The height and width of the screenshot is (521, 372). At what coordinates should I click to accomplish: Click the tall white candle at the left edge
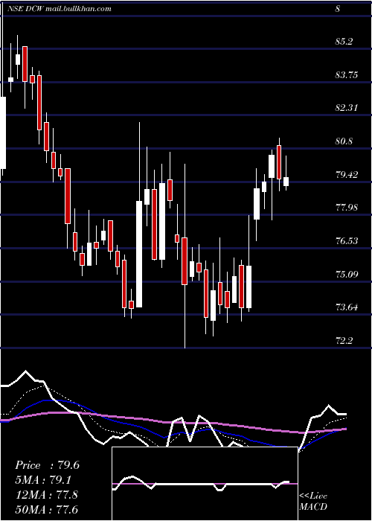tap(3, 133)
